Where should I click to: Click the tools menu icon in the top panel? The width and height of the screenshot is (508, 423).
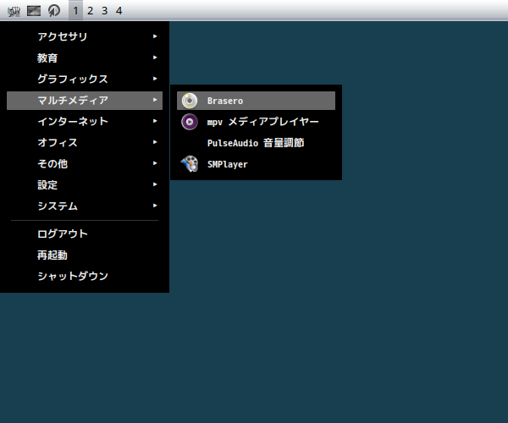coord(14,11)
